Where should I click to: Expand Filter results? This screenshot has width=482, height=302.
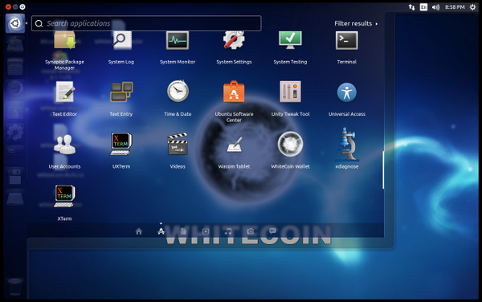356,23
